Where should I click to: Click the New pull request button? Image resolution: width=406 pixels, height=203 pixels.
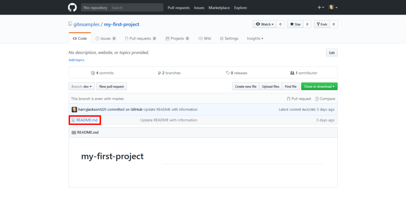coord(111,86)
